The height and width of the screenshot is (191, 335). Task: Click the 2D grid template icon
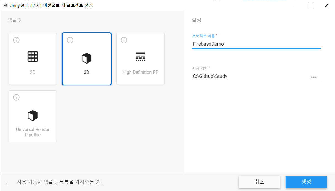click(33, 56)
